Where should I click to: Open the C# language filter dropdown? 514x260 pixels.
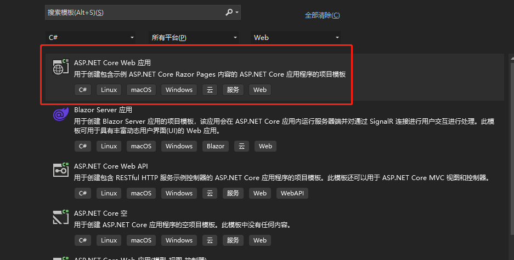(91, 38)
